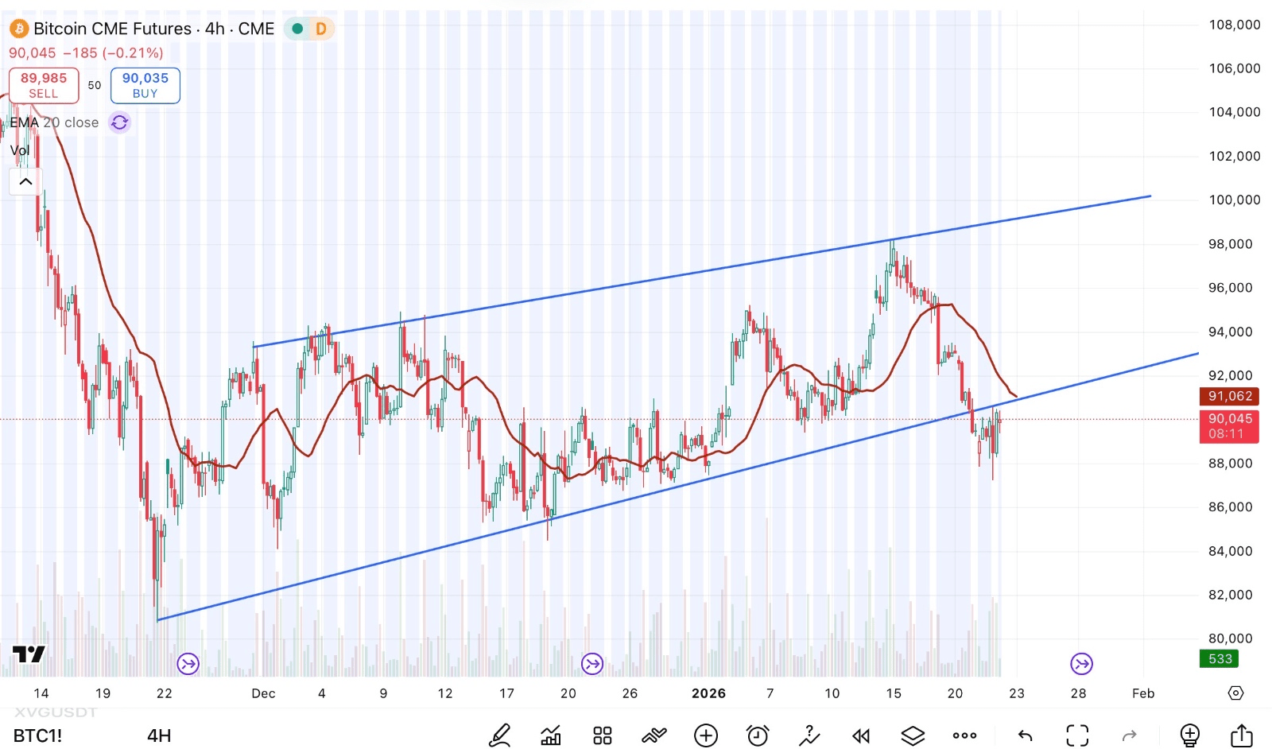
Task: Select the lower blue trendline
Action: coord(678,487)
